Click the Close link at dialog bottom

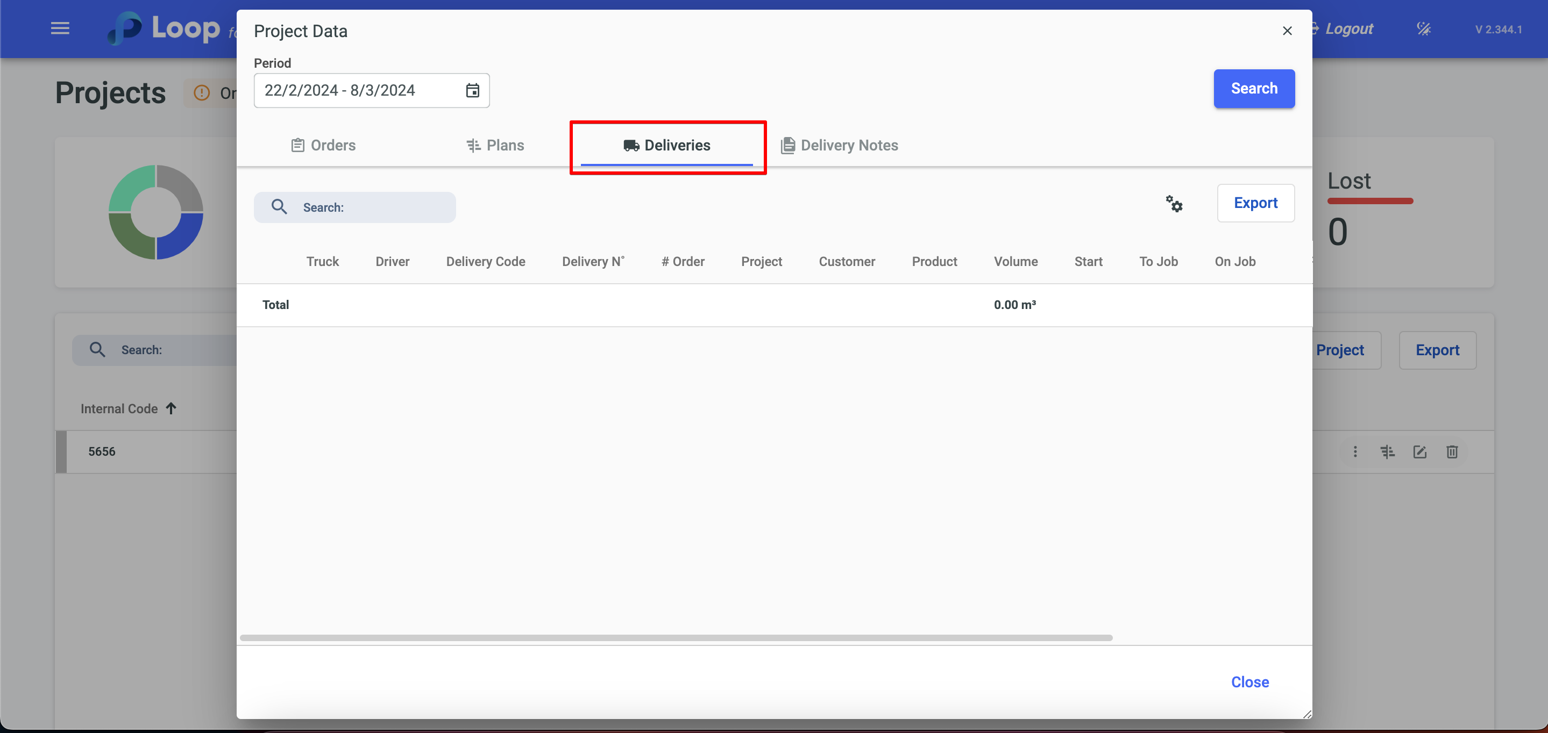(x=1249, y=682)
